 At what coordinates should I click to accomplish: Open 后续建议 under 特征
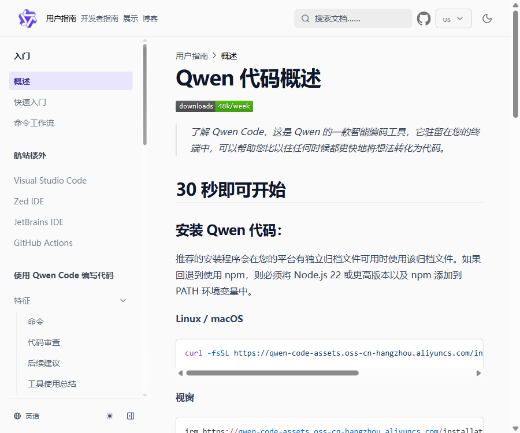(44, 363)
